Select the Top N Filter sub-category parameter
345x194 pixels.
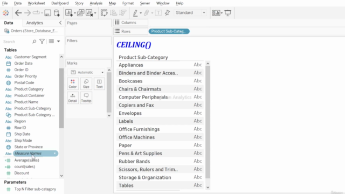[x=35, y=189]
